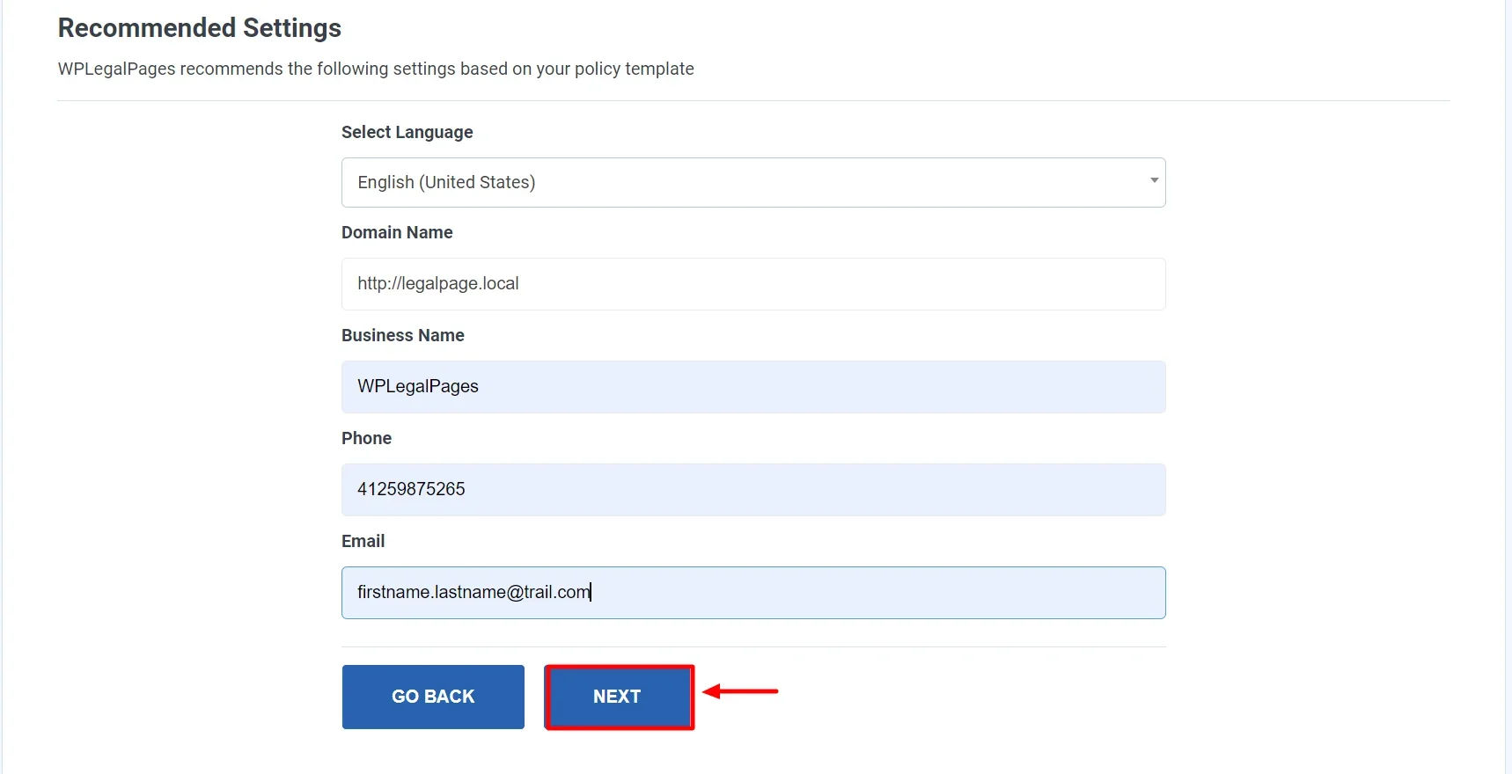Click the divider line above GO BACK
This screenshot has width=1512, height=774.
coord(752,647)
